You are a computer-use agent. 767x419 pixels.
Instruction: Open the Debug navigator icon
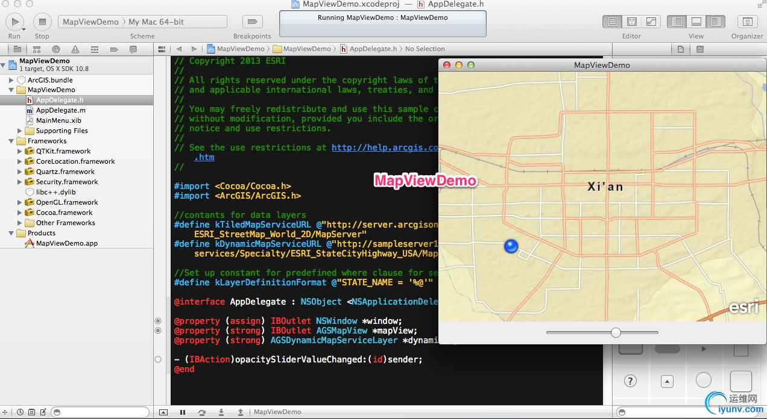click(94, 49)
